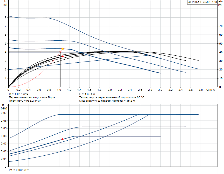Click the P1 [кВт] axis title
This screenshot has width=224, height=174.
point(4,107)
